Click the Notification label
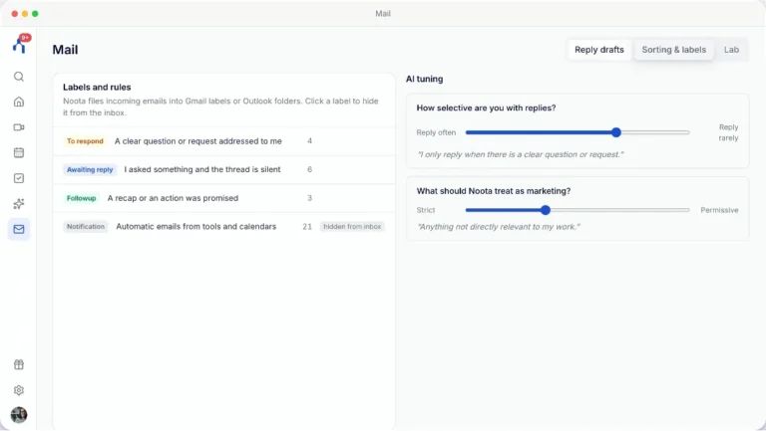The image size is (766, 431). tap(86, 227)
